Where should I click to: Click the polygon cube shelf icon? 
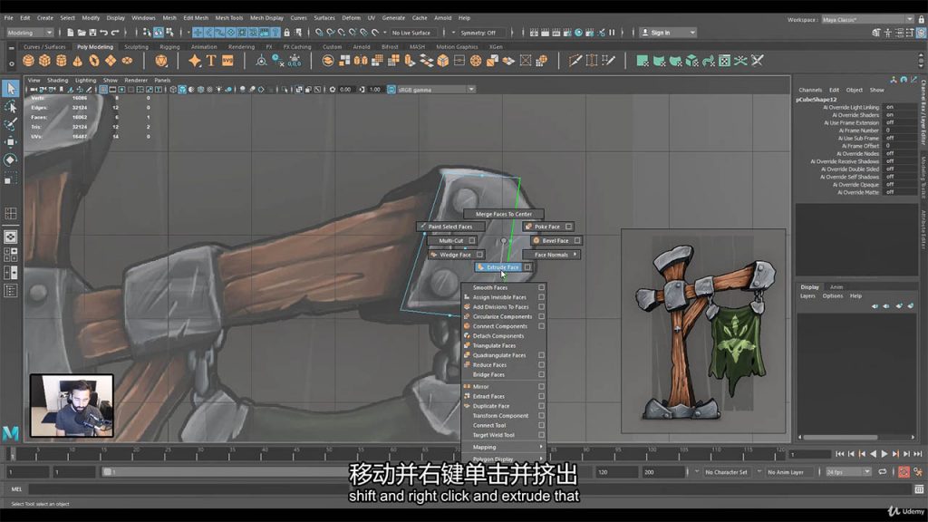[x=44, y=61]
